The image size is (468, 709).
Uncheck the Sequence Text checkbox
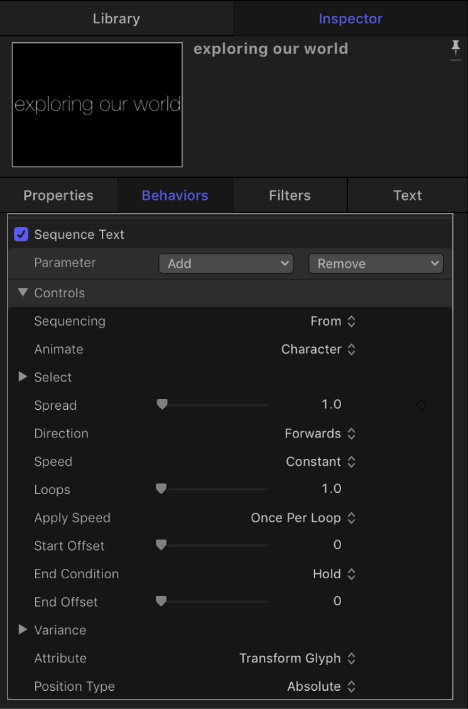[x=21, y=234]
